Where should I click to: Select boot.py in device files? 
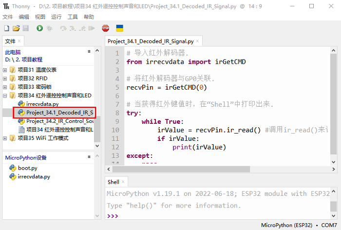coord(27,168)
